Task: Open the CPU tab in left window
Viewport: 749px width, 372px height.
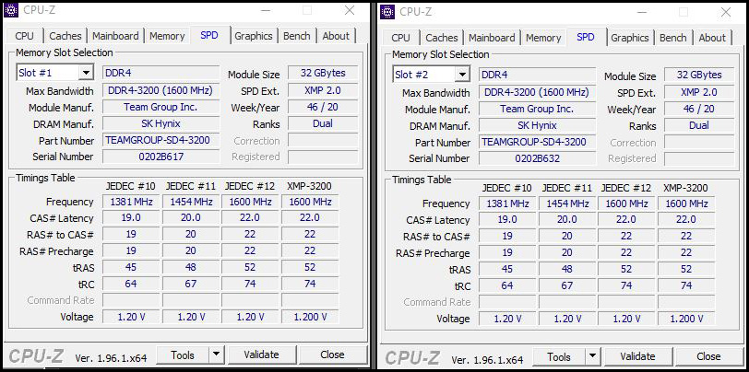Action: click(x=24, y=36)
